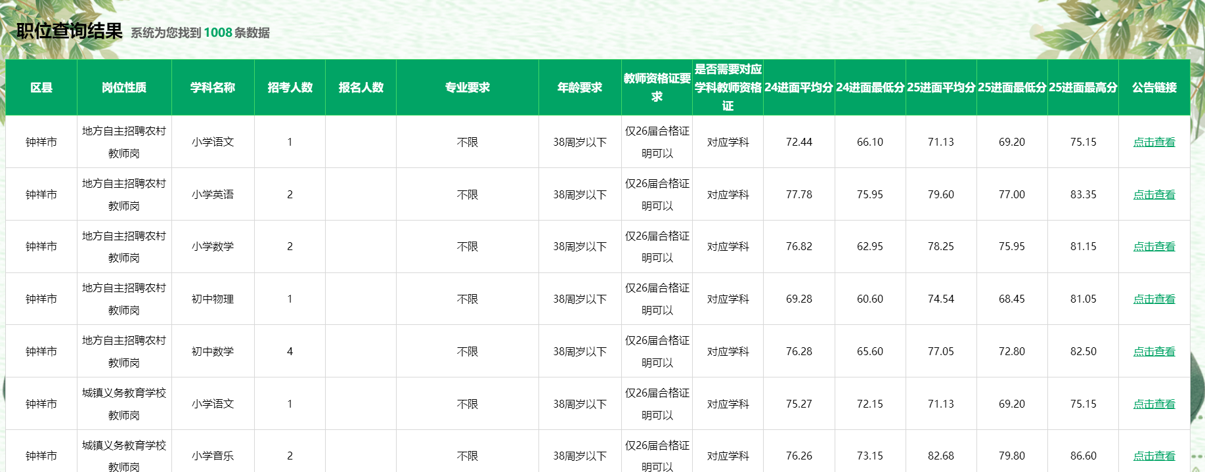Click the 专业要求 column header
Viewport: 1205px width, 472px height.
(467, 87)
